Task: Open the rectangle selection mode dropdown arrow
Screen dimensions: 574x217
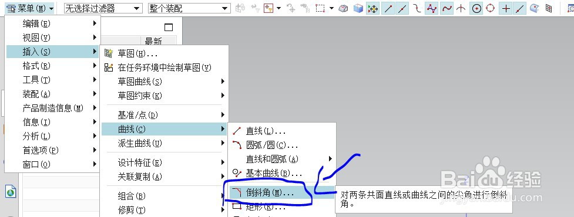Action: pyautogui.click(x=332, y=8)
